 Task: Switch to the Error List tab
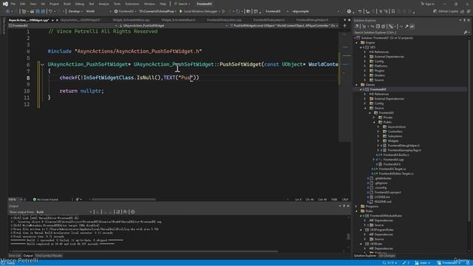(15, 256)
